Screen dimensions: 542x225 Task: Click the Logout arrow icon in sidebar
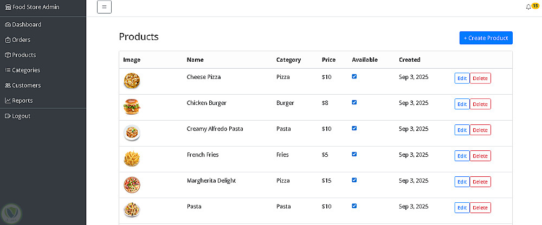(x=8, y=116)
